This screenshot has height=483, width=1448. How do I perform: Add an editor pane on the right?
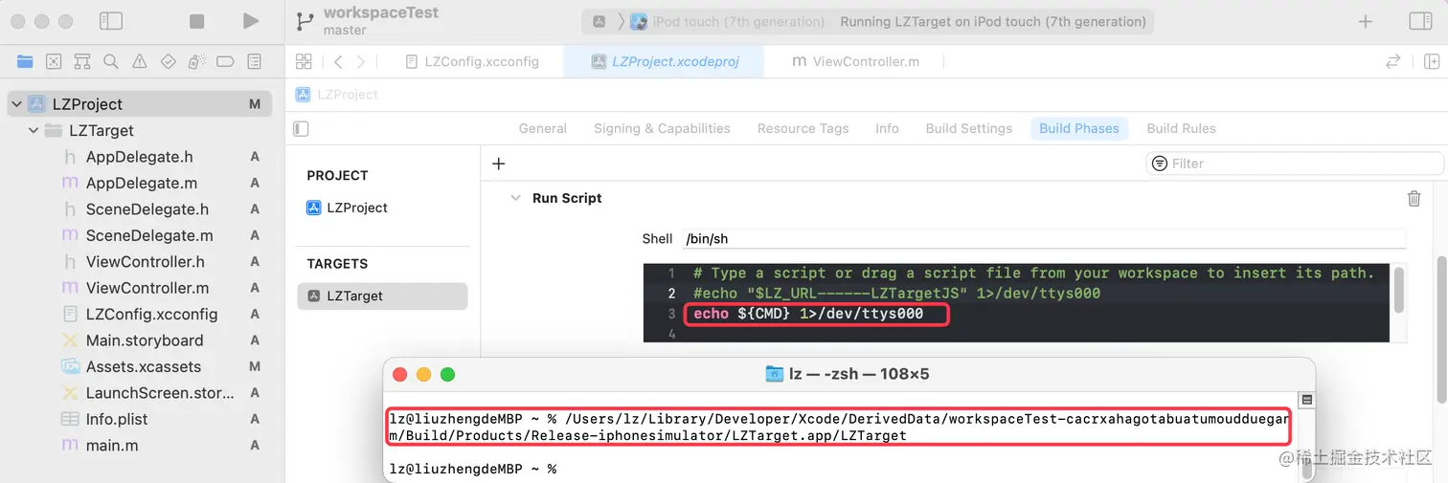(1433, 61)
